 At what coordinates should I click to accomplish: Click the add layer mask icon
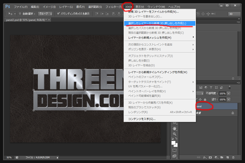coord(210,157)
